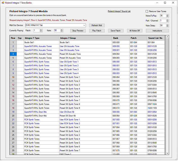Click Studio Set 1 in the Type column
This screenshot has width=178, height=161.
(x=42, y=42)
